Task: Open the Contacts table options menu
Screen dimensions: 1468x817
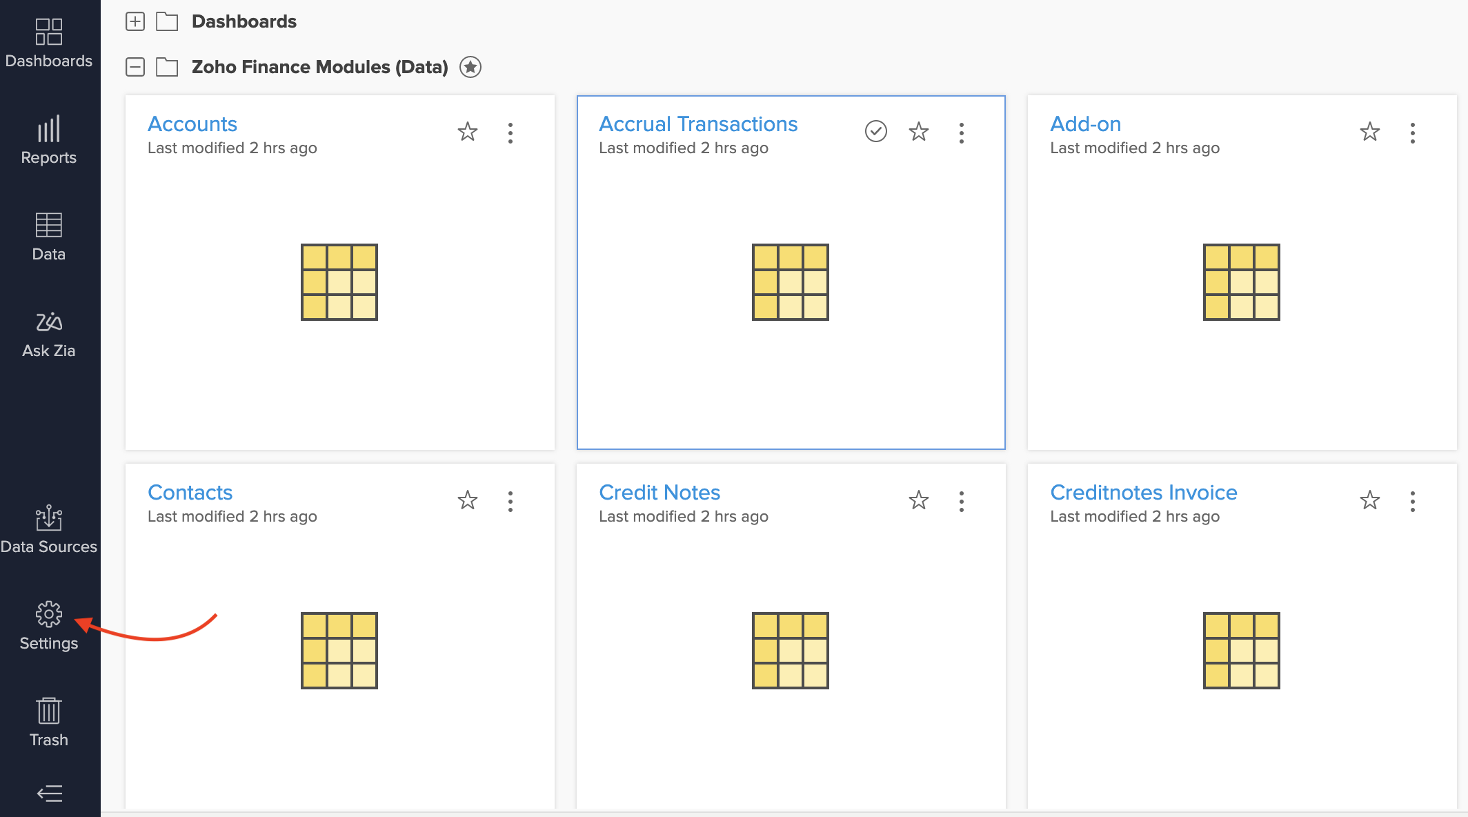Action: [x=510, y=501]
